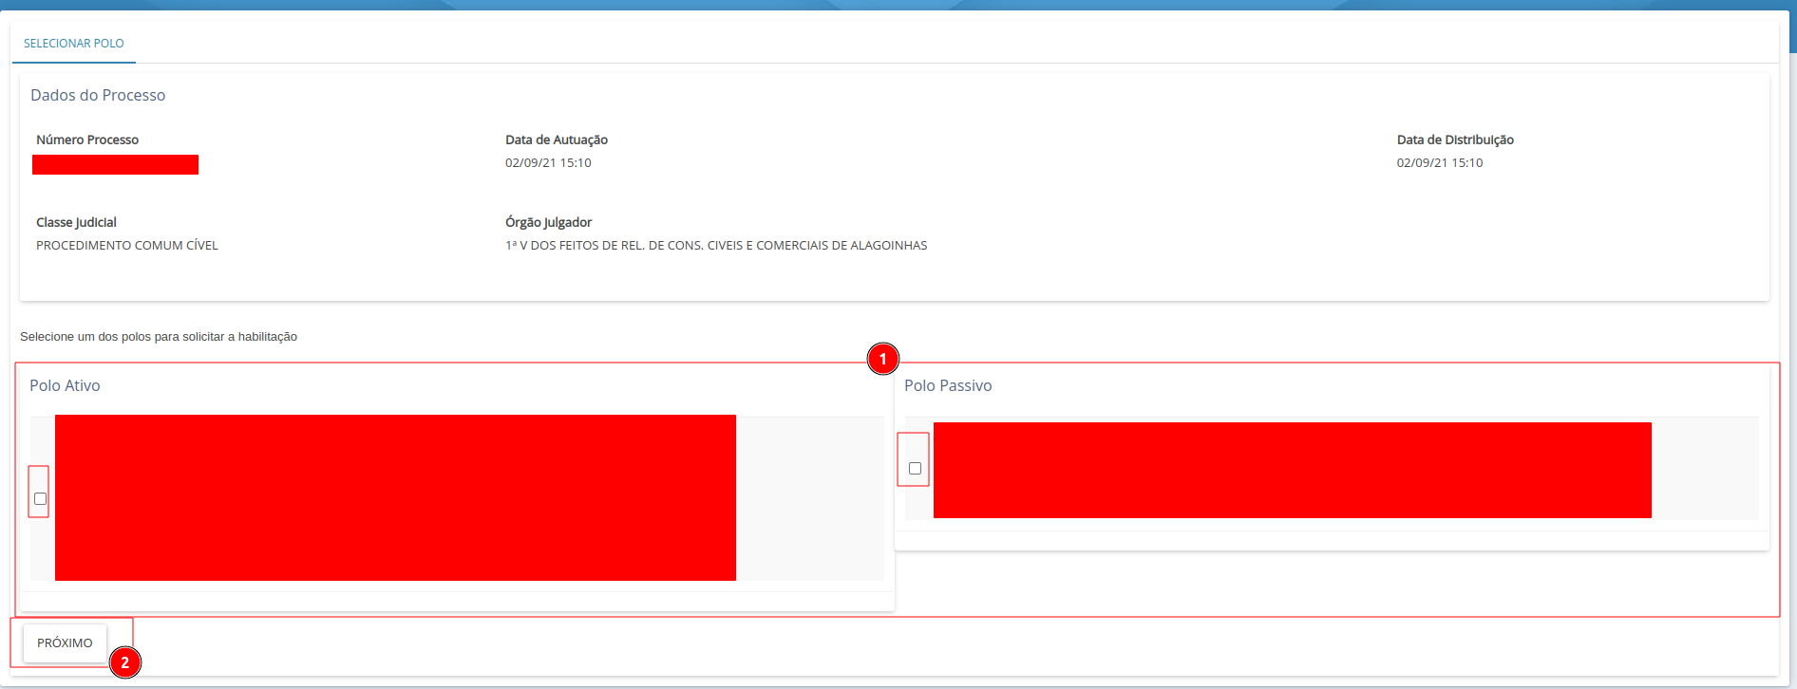The width and height of the screenshot is (1797, 689).
Task: Click the PRÓXIMO button
Action: coord(65,642)
